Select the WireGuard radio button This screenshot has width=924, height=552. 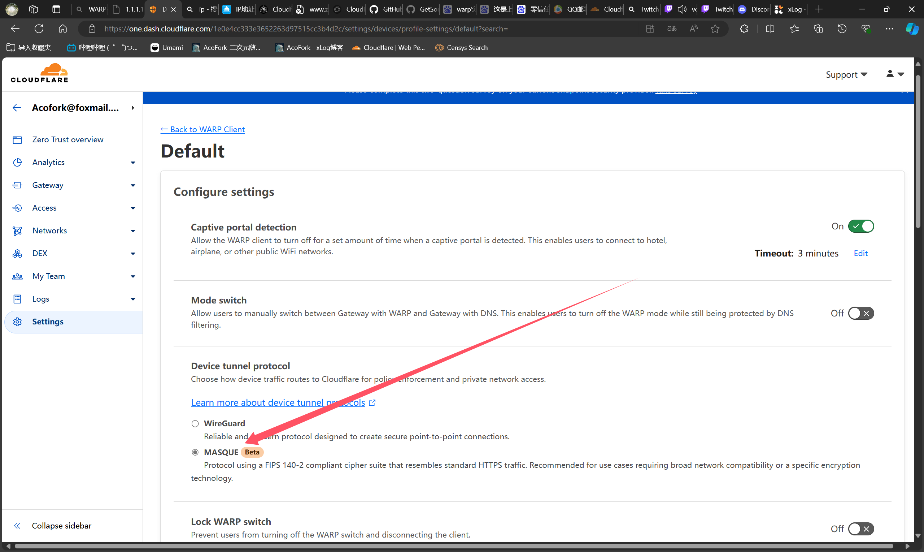pyautogui.click(x=195, y=424)
